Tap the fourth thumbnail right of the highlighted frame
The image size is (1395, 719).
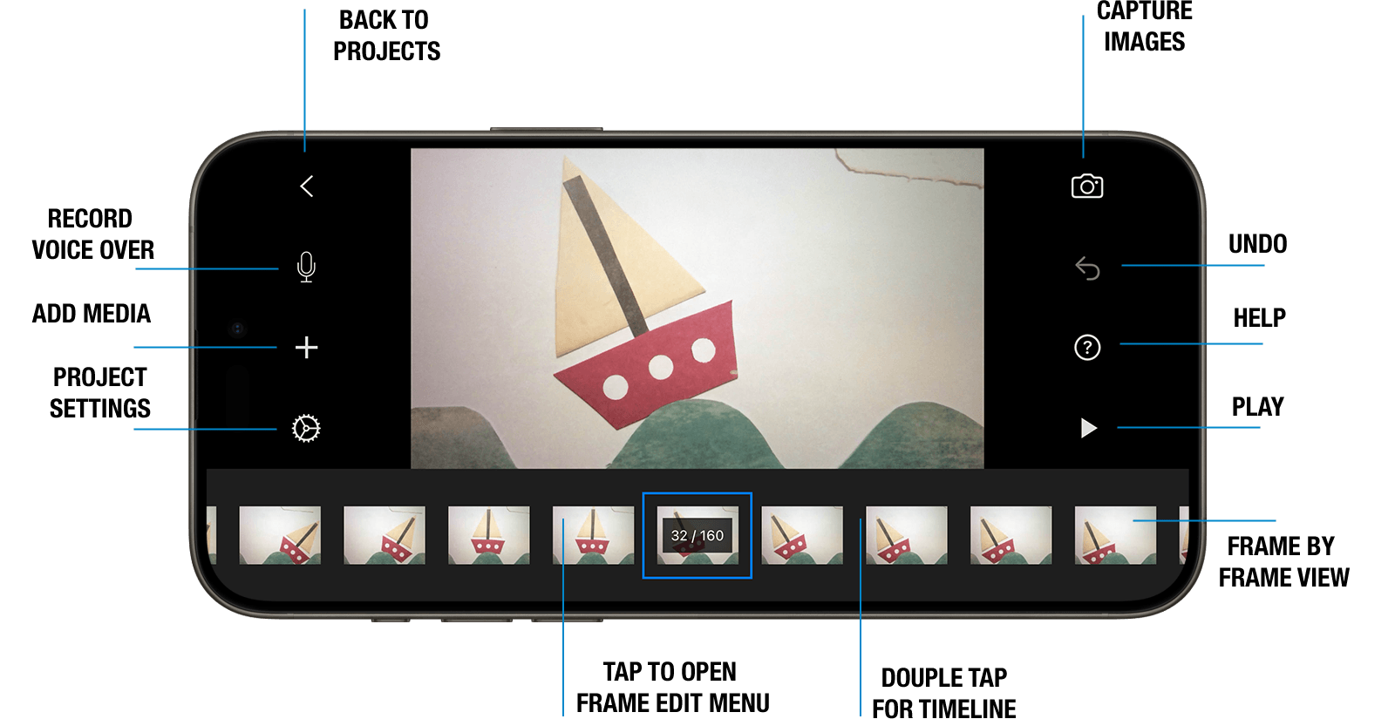click(x=1115, y=535)
